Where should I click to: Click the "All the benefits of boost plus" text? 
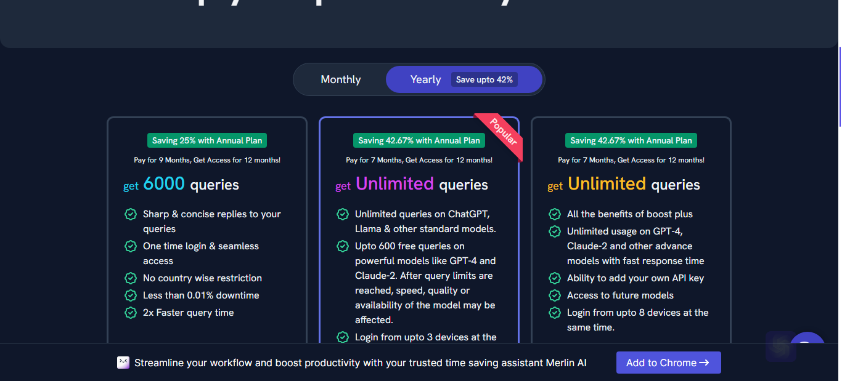tap(630, 214)
